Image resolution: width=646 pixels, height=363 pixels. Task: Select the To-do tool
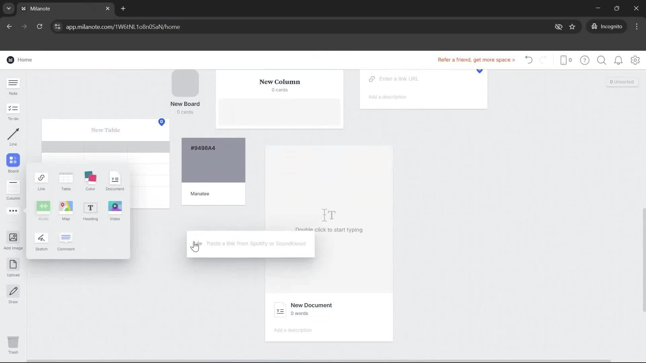pyautogui.click(x=13, y=111)
